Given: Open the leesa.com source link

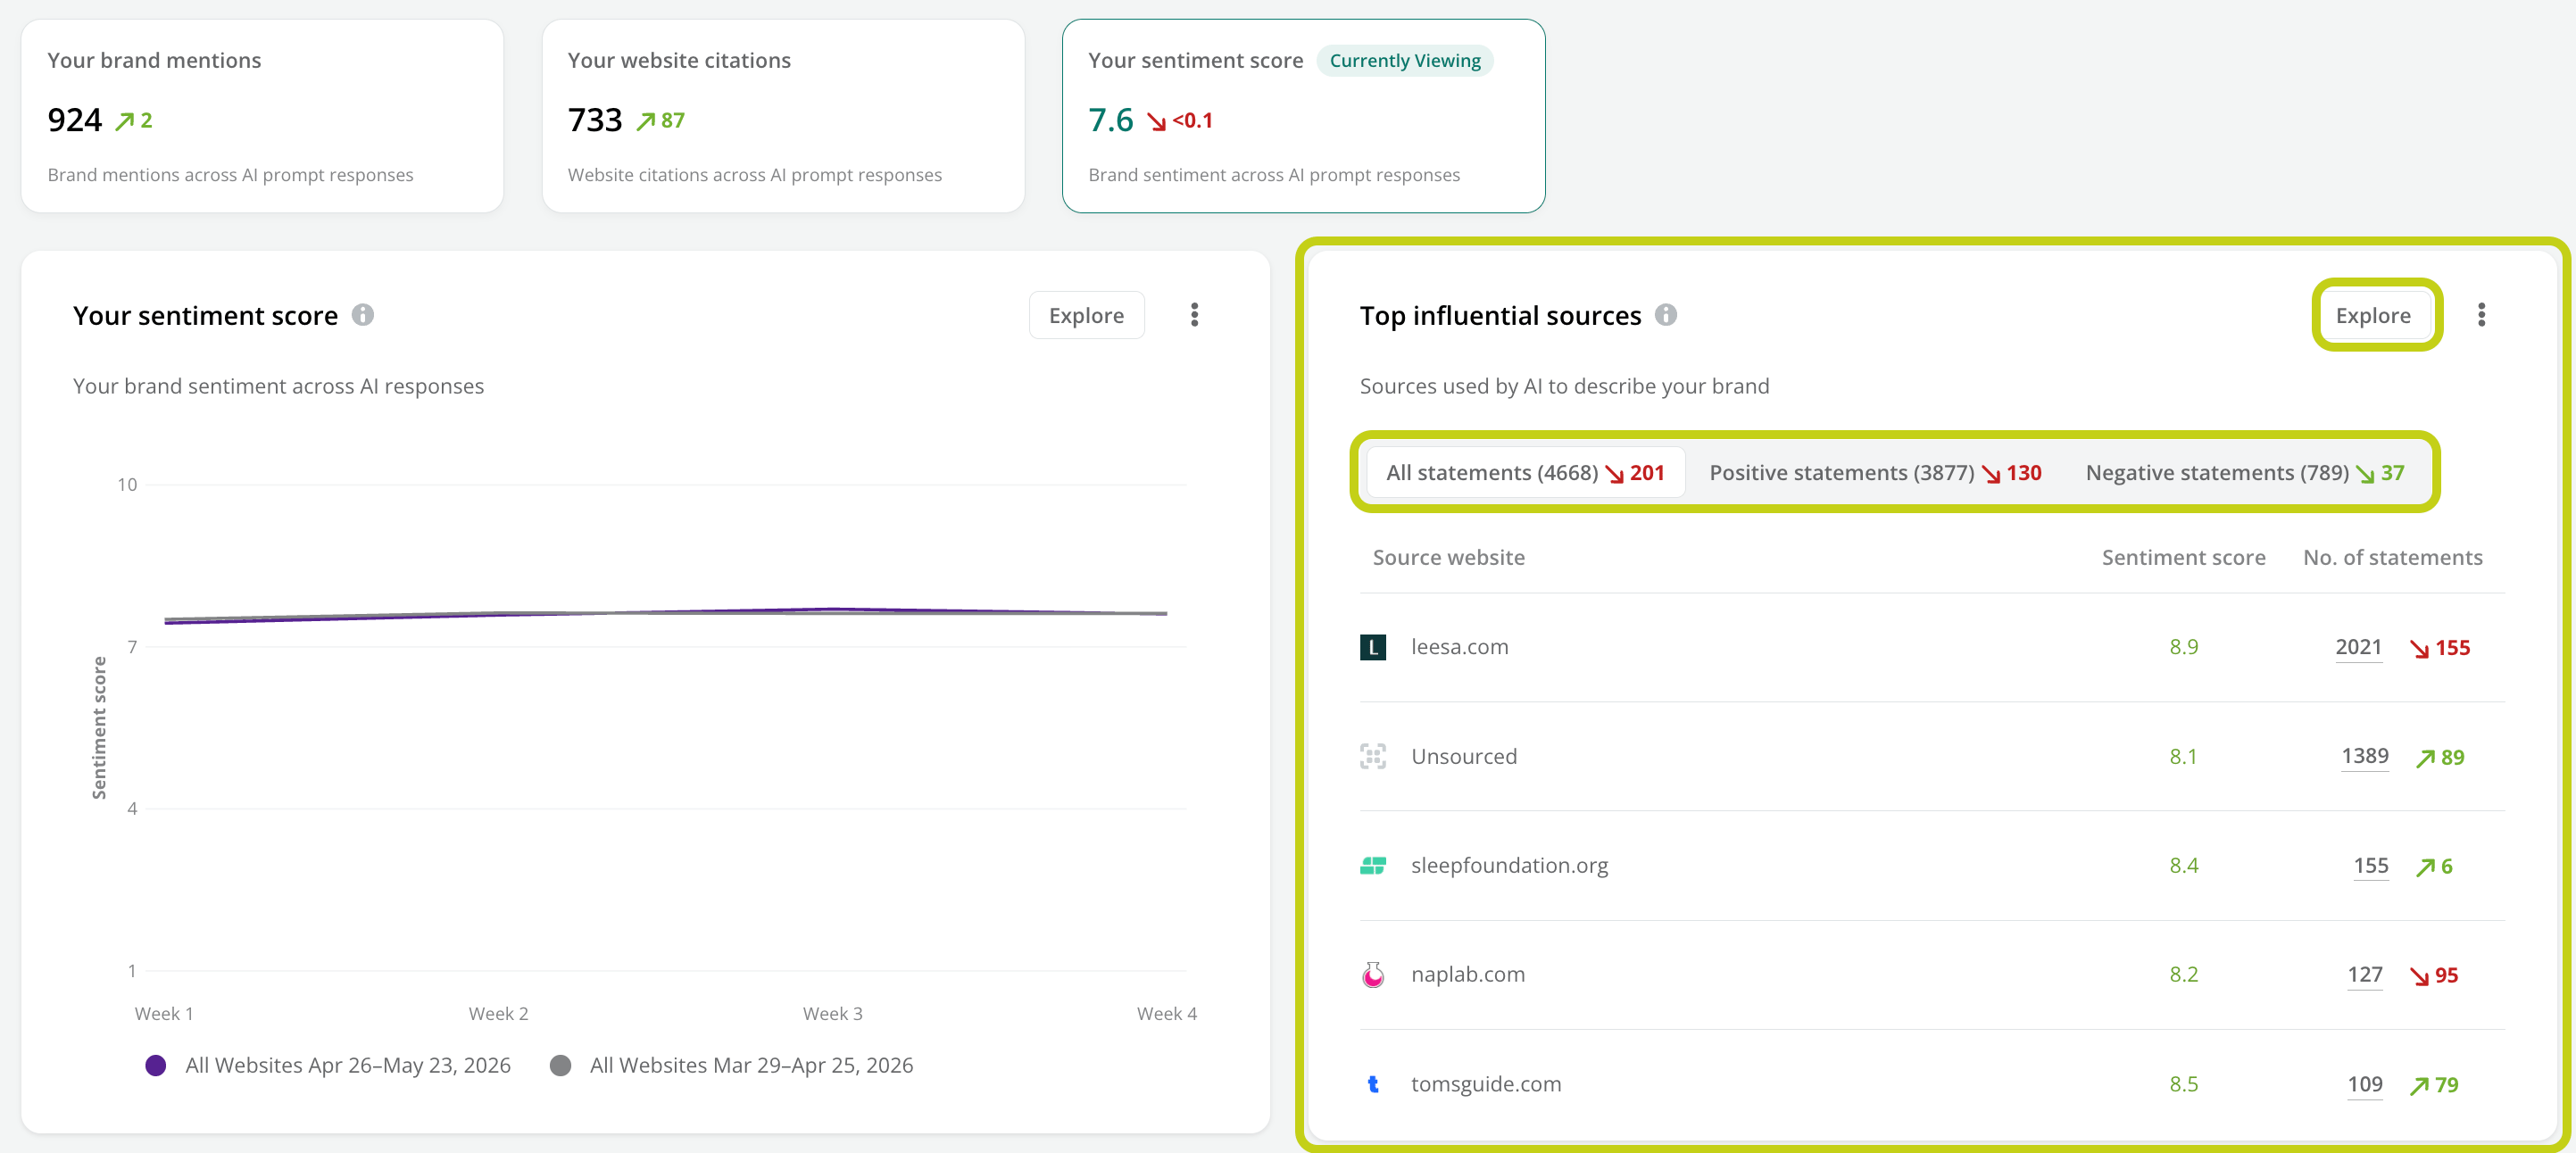Looking at the screenshot, I should click(x=1459, y=647).
